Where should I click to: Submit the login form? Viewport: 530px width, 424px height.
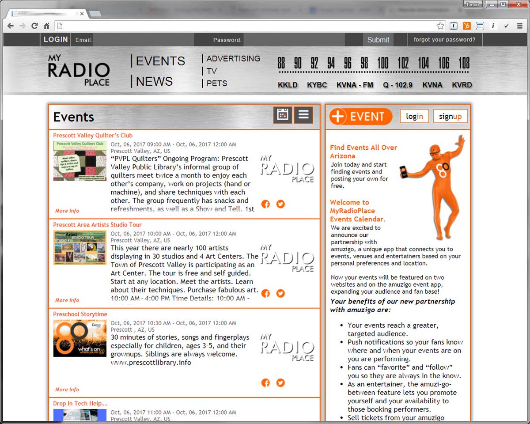tap(379, 40)
